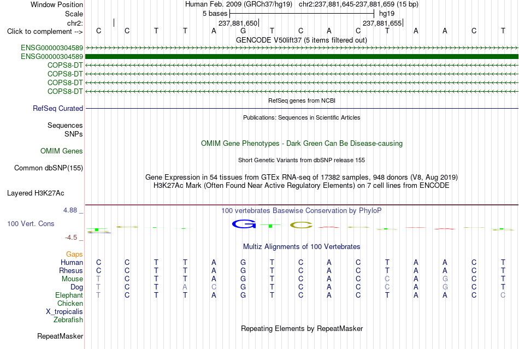519x349 pixels.
Task: Select the X_tropicalis alignment row label
Action: tap(64, 312)
